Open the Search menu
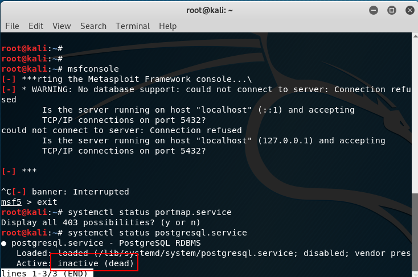The height and width of the screenshot is (277, 418). click(x=93, y=26)
